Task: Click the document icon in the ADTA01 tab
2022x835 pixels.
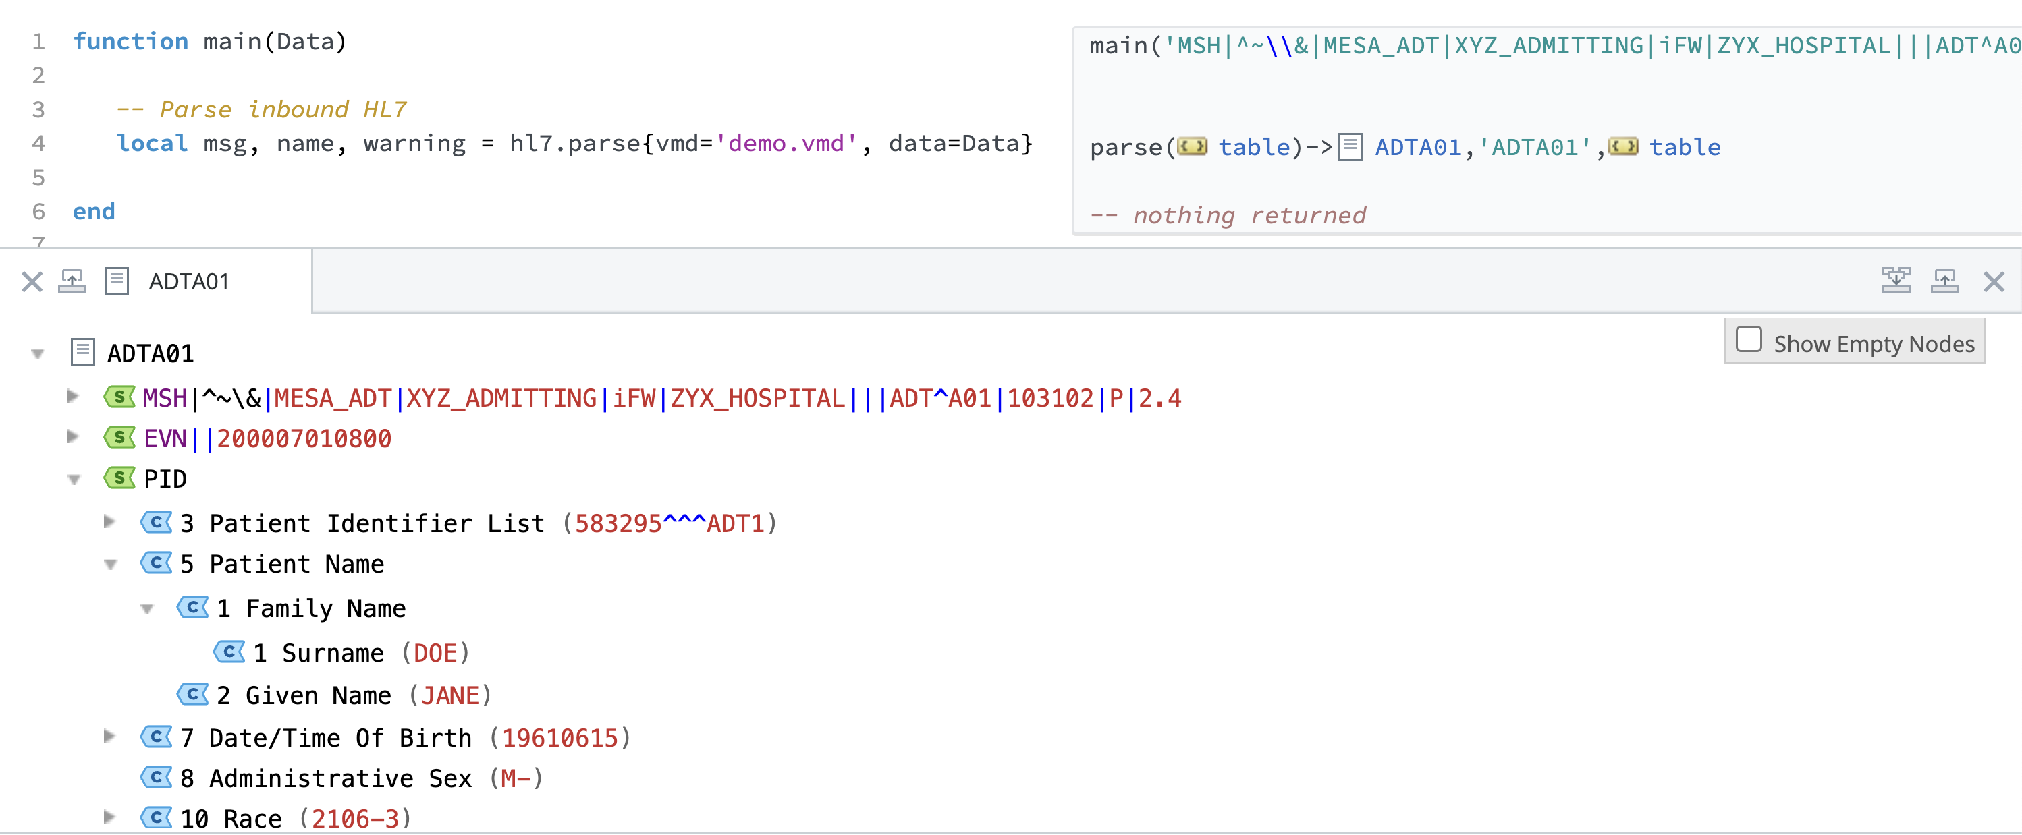Action: point(117,281)
